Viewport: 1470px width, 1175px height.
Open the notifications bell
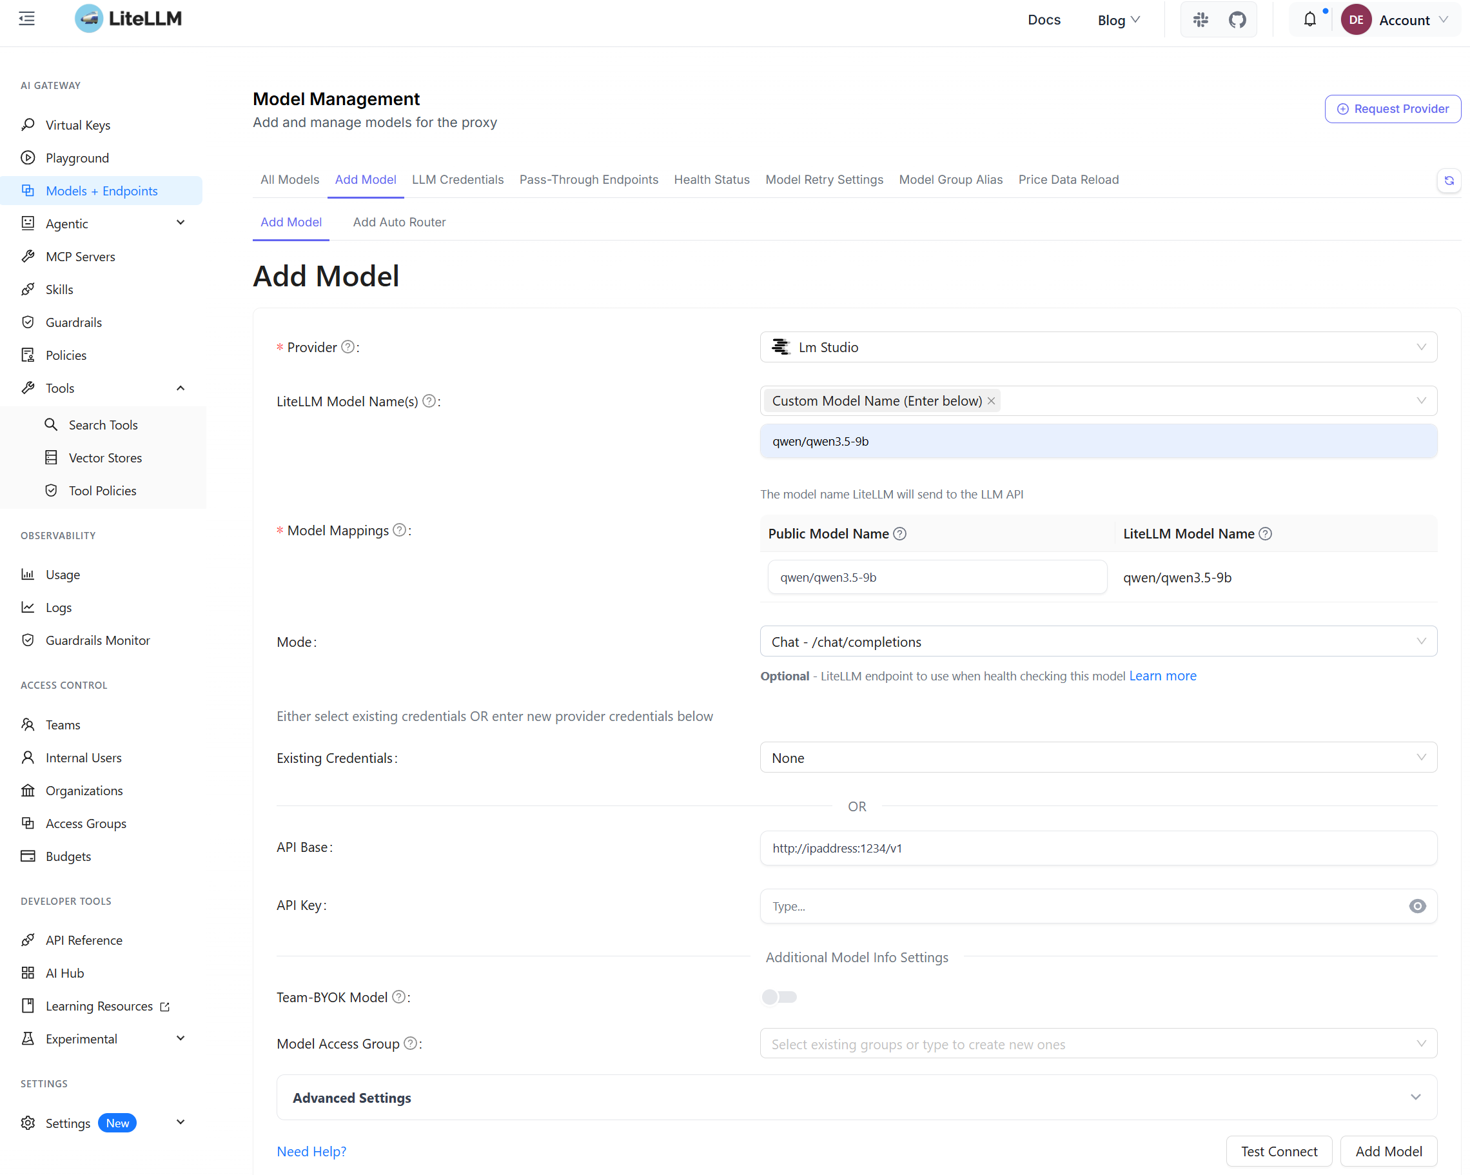coord(1309,20)
